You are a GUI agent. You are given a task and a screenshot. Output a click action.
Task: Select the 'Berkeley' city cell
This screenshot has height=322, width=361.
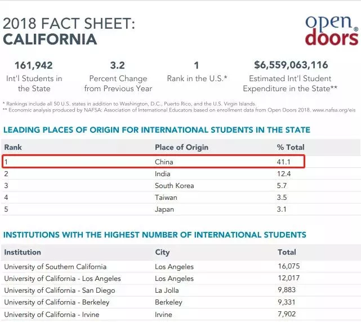coord(168,302)
